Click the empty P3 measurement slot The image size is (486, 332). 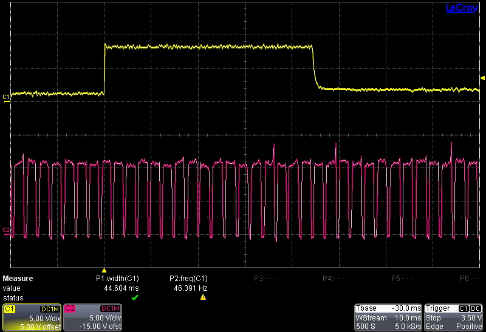pyautogui.click(x=265, y=279)
